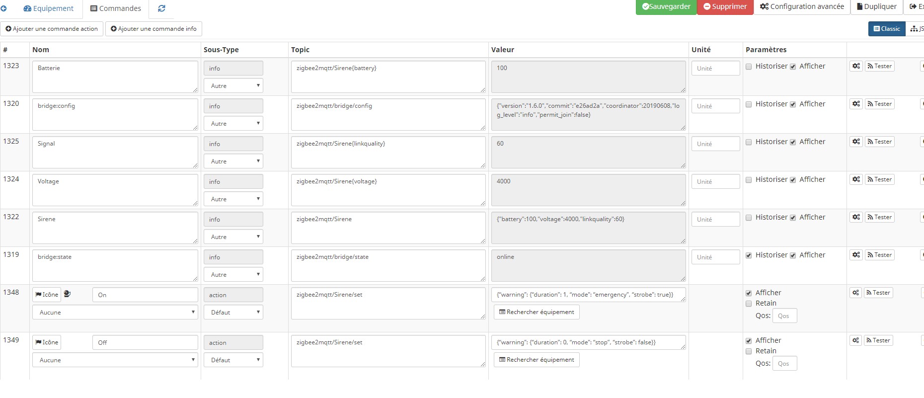This screenshot has height=398, width=924.
Task: Switch to the Commandes tab
Action: click(116, 8)
